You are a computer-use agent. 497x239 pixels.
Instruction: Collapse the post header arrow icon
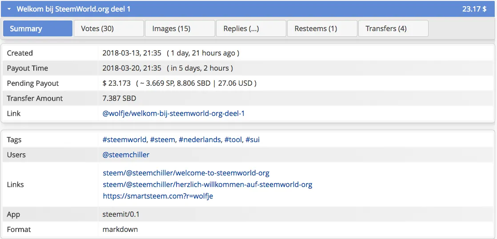(x=9, y=9)
